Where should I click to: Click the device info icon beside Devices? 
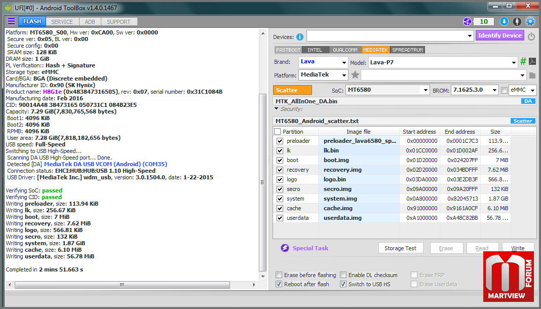tap(300, 37)
